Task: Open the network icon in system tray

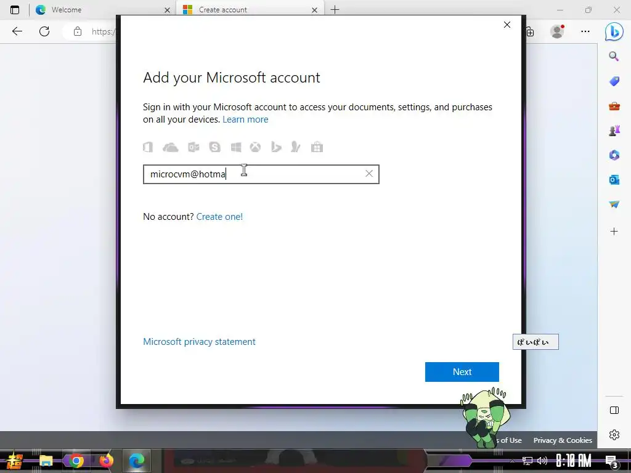Action: pos(527,461)
